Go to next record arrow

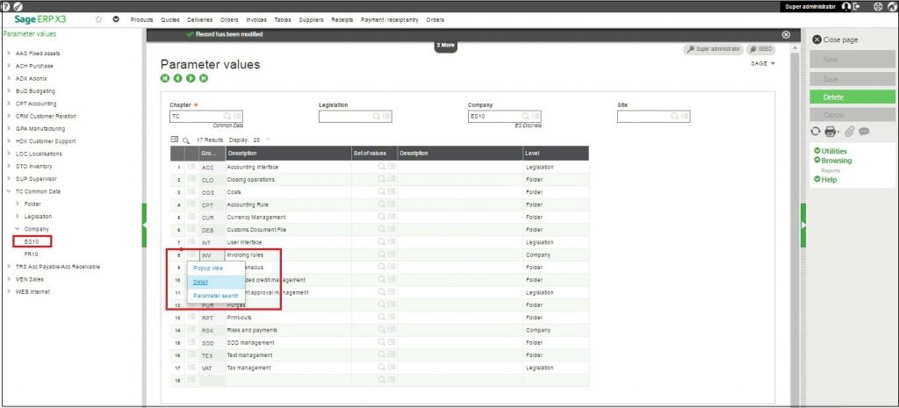[x=191, y=78]
